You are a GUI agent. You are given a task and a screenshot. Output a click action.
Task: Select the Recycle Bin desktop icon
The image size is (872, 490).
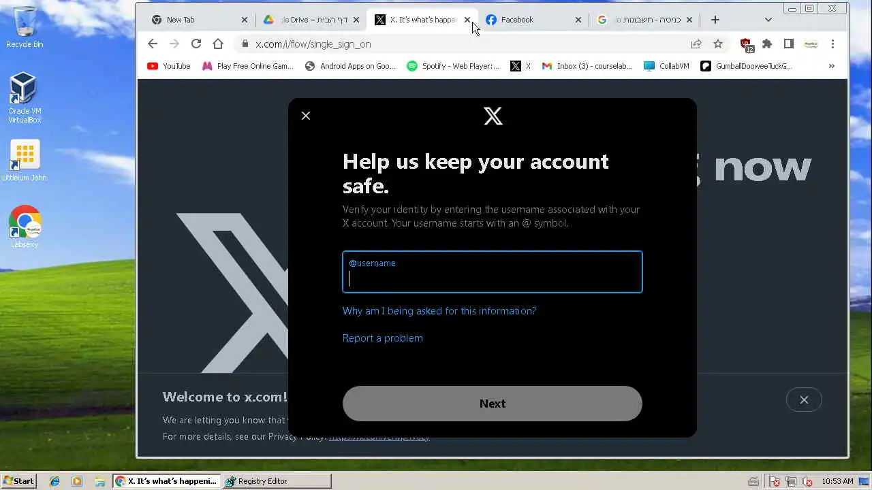coord(25,27)
